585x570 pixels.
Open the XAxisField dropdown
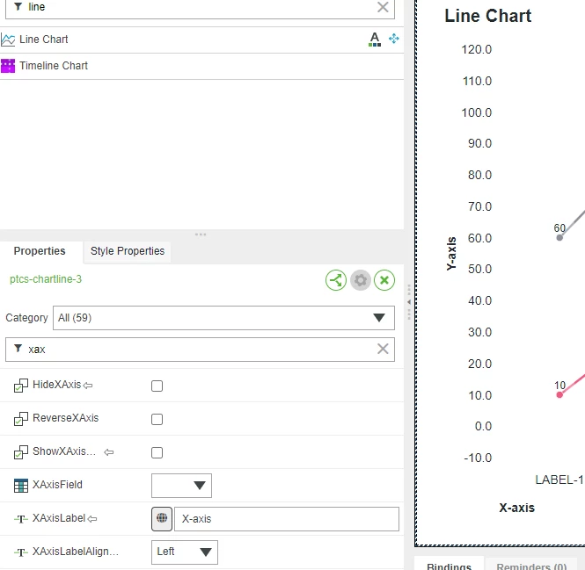[181, 486]
